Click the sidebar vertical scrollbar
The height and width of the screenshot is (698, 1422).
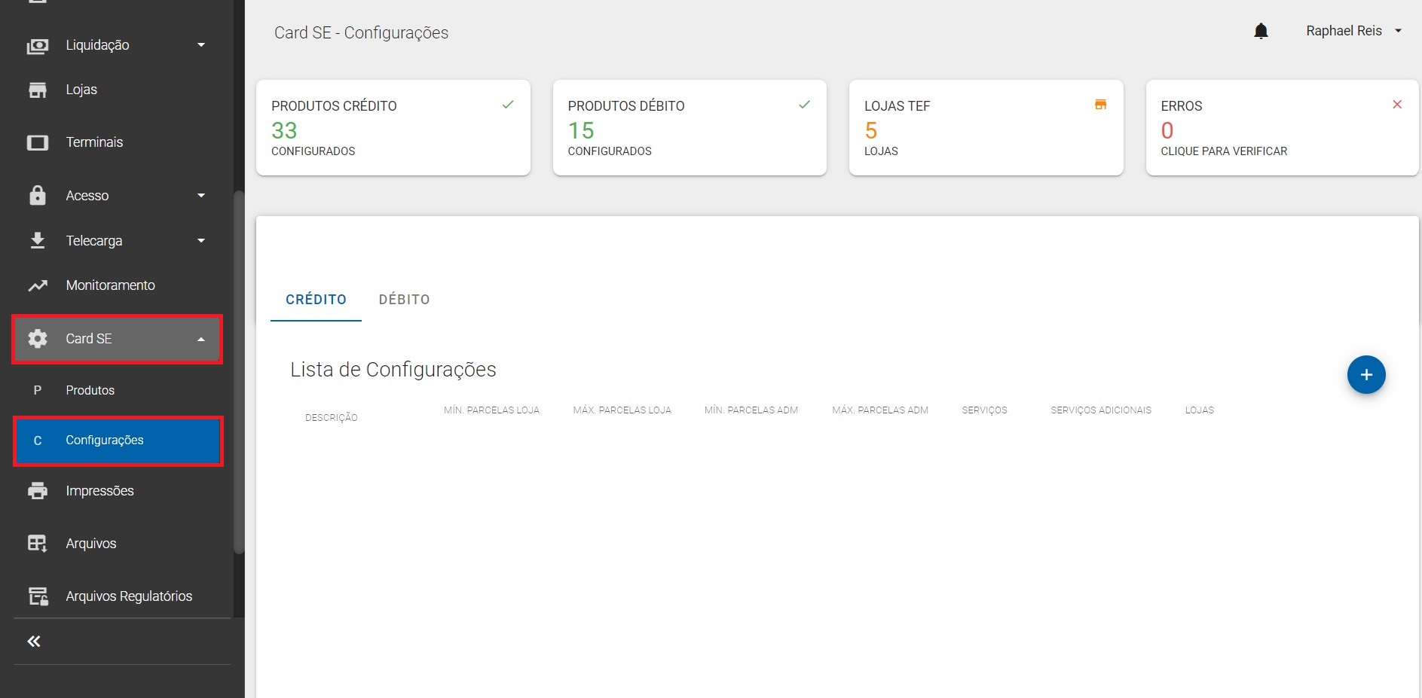point(239,373)
